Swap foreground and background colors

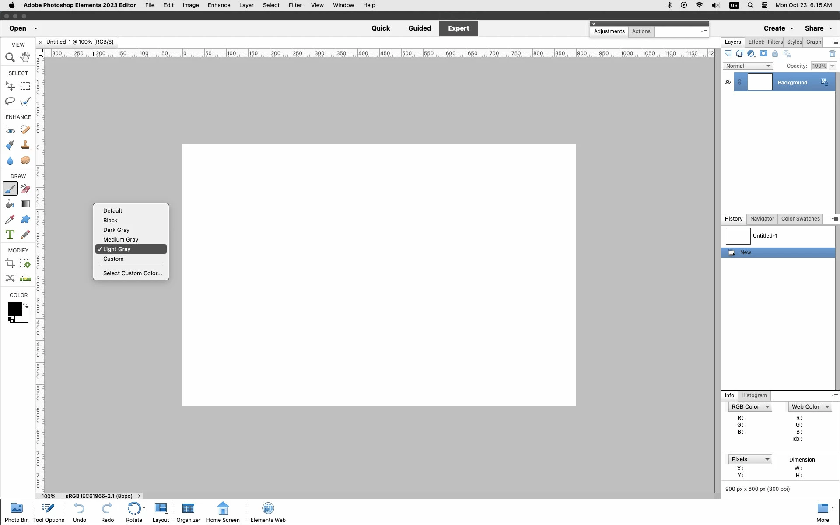tap(26, 305)
